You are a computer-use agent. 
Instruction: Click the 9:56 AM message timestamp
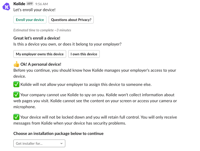42,4
